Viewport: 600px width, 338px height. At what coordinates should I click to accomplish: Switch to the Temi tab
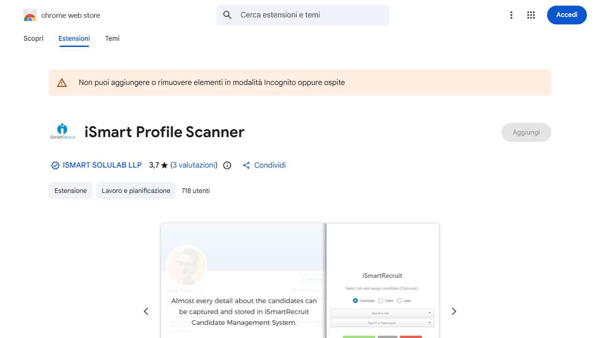pos(112,38)
